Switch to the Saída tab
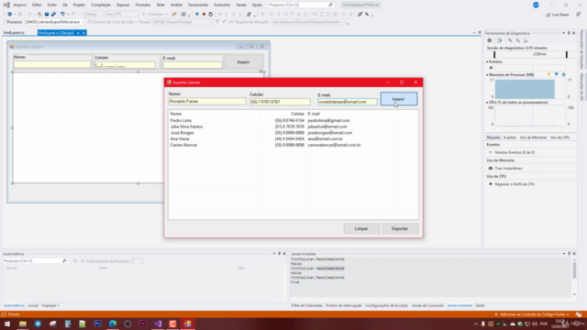 tap(480, 305)
